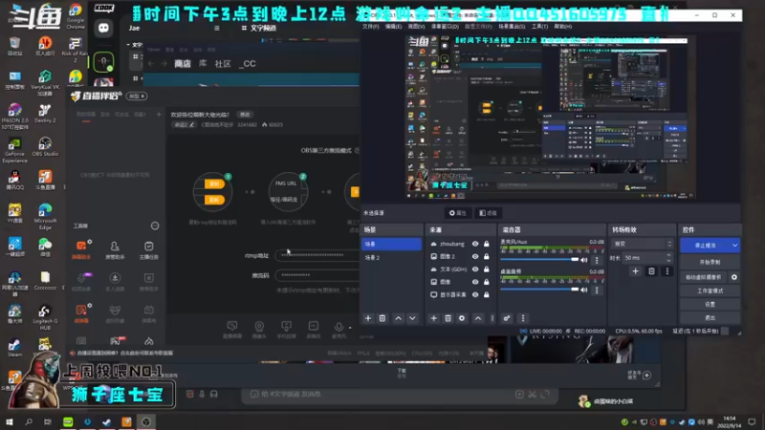Delete scene transition with trash icon
The height and width of the screenshot is (430, 765).
tap(651, 271)
